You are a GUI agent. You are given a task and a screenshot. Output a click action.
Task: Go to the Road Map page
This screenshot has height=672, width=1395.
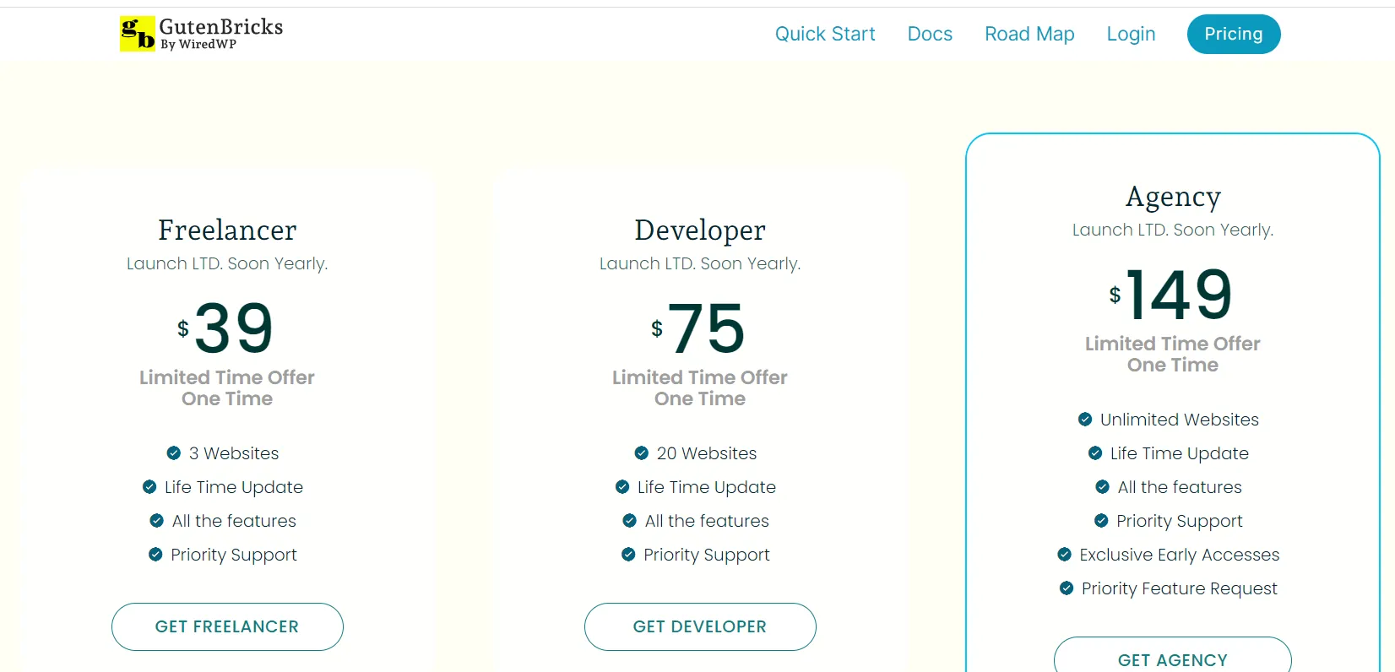coord(1029,34)
